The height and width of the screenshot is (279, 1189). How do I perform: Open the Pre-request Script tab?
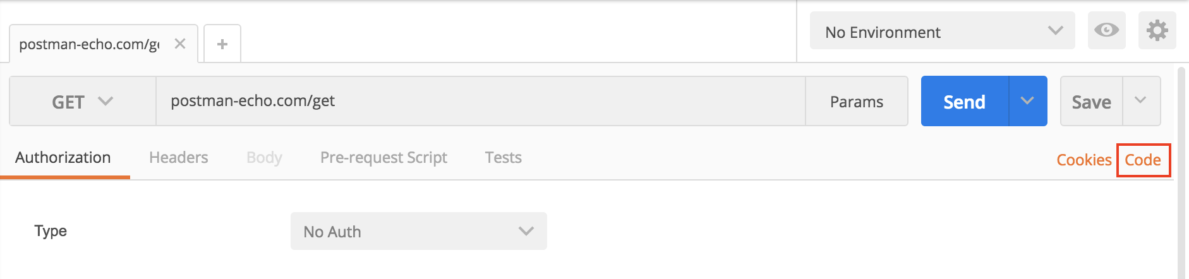pos(383,158)
